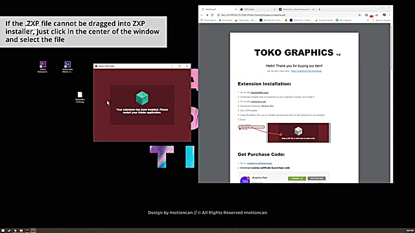Viewport: 415px width, 233px height.
Task: Click the red app icon left of highlighted taskbar item
Action: (x=27, y=230)
